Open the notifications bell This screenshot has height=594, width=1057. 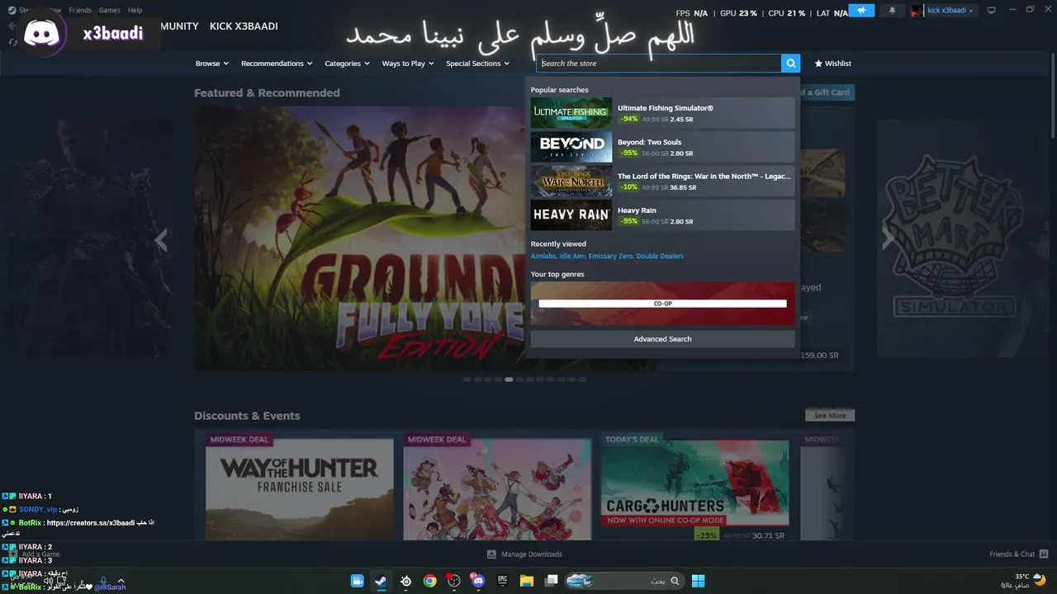pyautogui.click(x=892, y=11)
